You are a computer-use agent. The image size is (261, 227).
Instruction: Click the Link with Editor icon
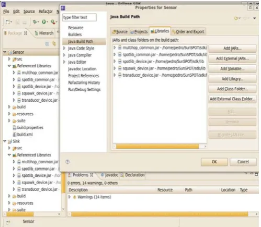54,44
